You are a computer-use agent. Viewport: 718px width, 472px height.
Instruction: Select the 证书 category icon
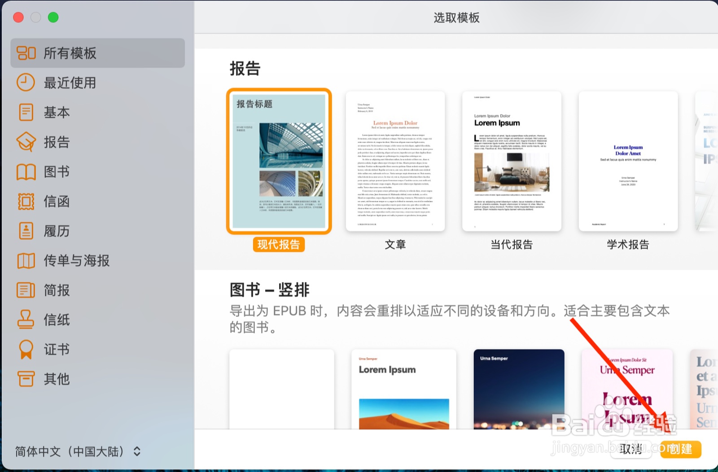tap(26, 349)
